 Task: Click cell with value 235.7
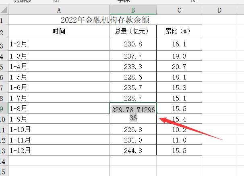[x=133, y=87]
